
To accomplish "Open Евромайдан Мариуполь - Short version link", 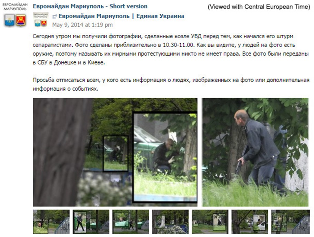I will point(90,6).
